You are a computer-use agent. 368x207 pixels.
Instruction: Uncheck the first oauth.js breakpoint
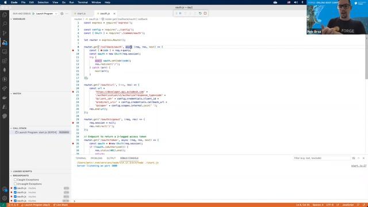pyautogui.click(x=16, y=188)
